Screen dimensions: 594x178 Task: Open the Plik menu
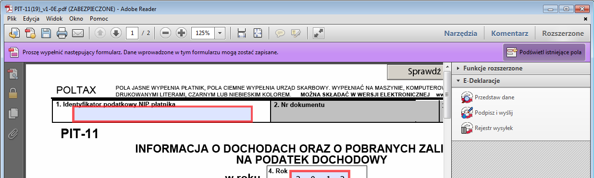(12, 19)
